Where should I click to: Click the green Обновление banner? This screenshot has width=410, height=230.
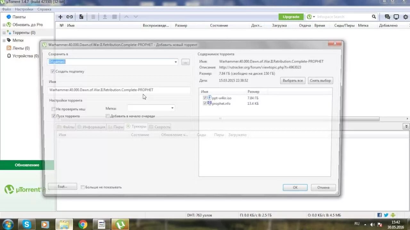(27, 165)
